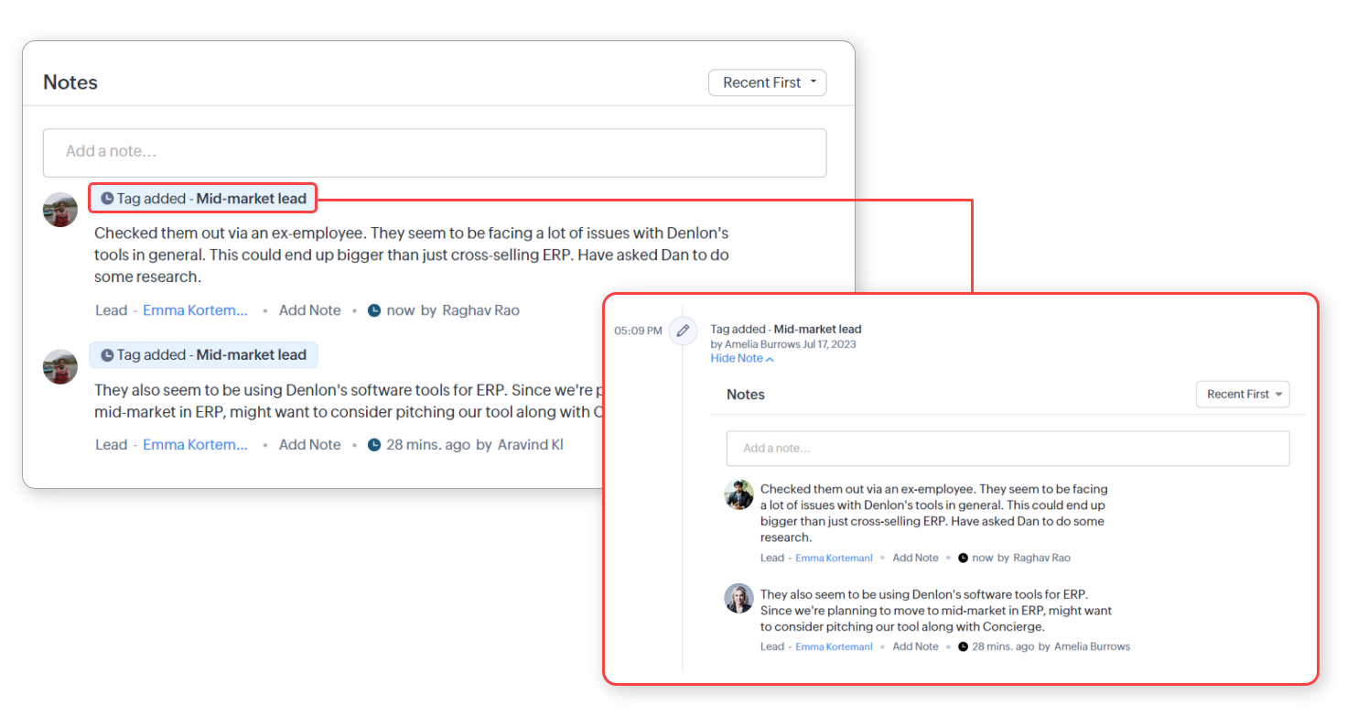This screenshot has height=716, width=1347.
Task: Open the 'Emma Kortemanl' link under Amelia Burrows' note
Action: point(834,646)
